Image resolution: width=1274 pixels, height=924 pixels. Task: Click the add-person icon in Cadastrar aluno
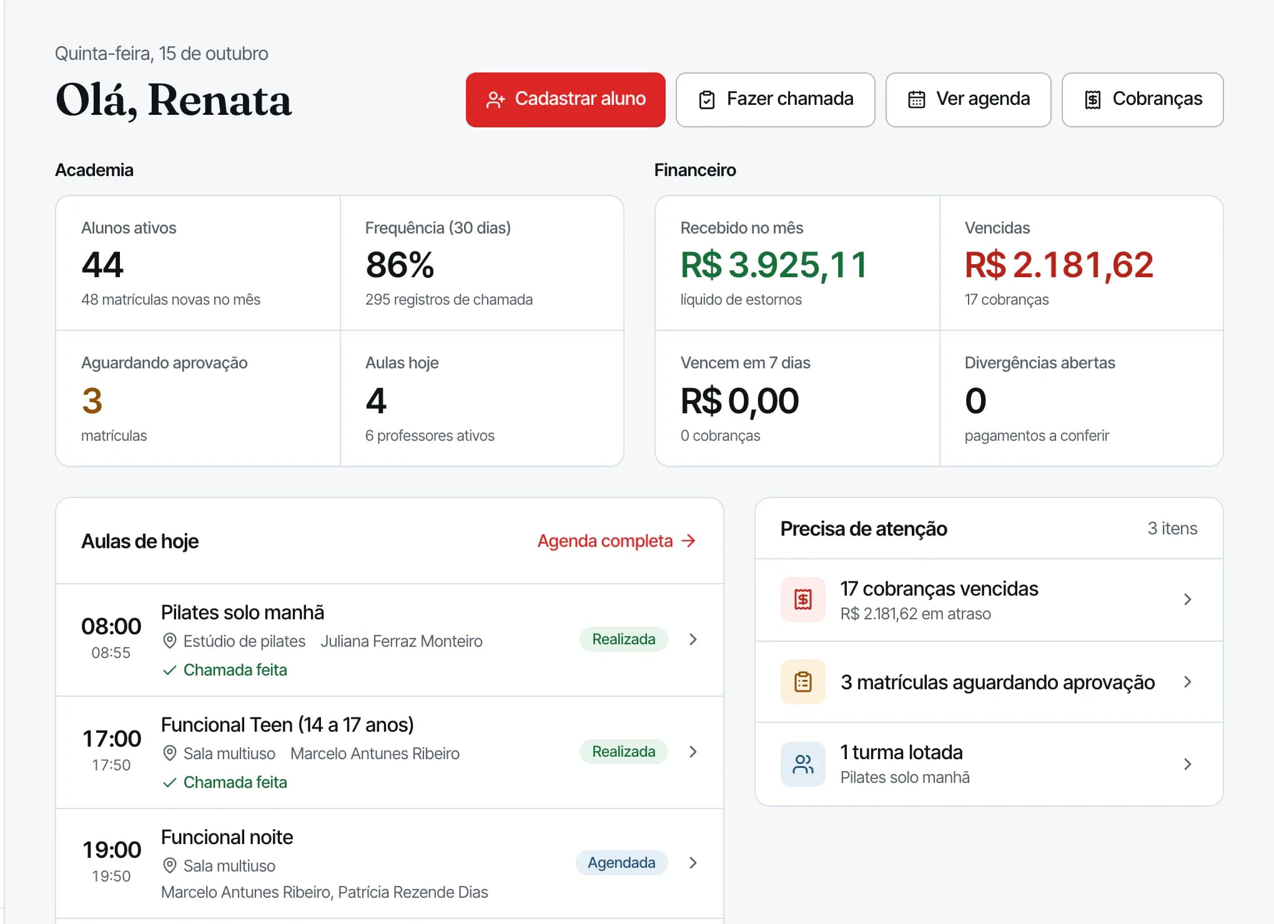click(495, 100)
